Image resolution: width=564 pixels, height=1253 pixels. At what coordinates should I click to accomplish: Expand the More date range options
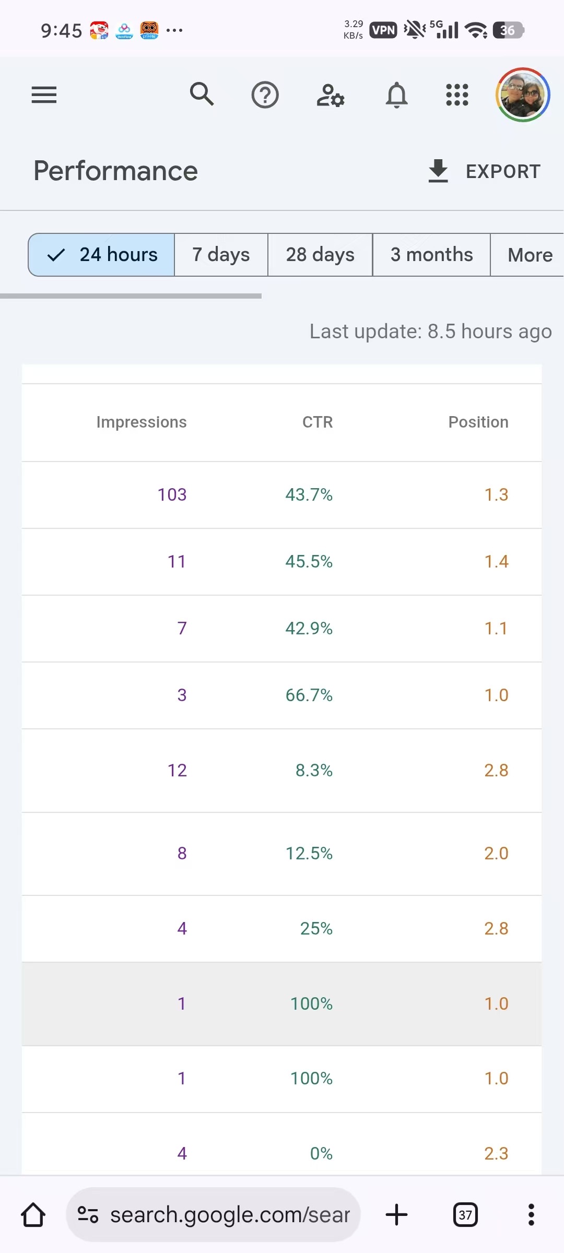pyautogui.click(x=530, y=255)
